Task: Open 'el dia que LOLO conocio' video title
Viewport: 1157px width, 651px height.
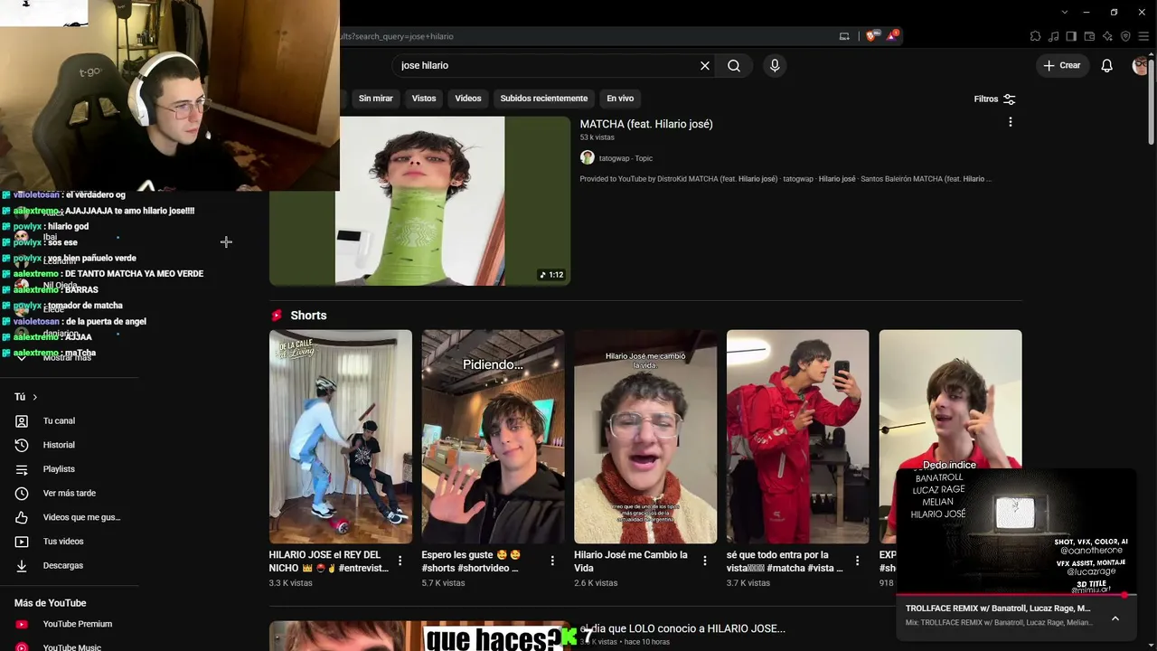Action: tap(682, 628)
